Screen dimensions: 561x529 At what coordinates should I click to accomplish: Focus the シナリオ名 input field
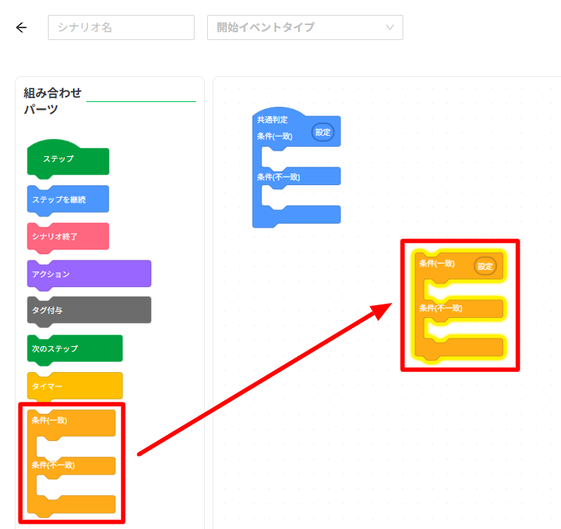pos(121,27)
